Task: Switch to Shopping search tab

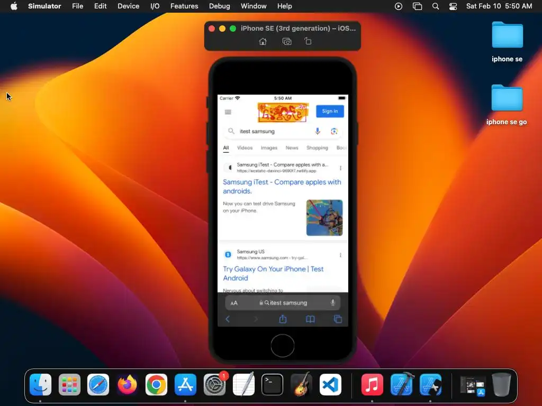Action: tap(317, 148)
